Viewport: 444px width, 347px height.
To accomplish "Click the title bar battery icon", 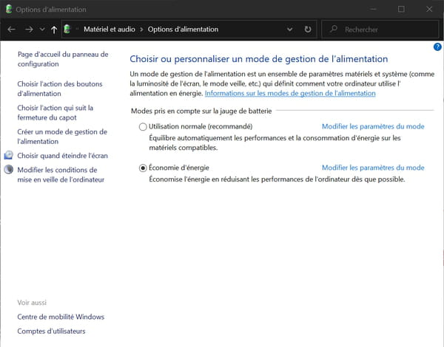I will [9, 9].
